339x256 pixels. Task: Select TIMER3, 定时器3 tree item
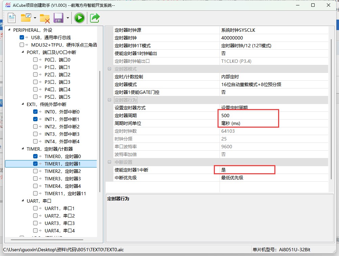pos(63,179)
